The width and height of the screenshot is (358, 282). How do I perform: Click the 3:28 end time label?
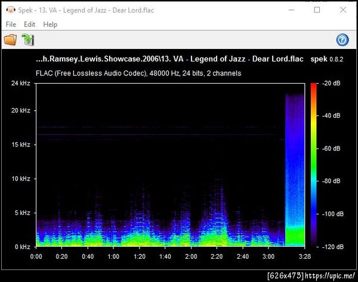pos(305,256)
